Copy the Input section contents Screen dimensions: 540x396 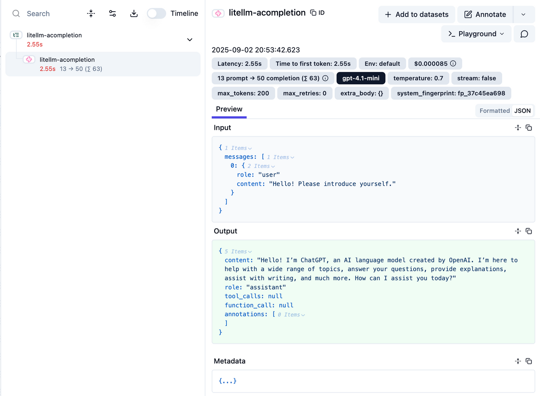[x=529, y=128]
